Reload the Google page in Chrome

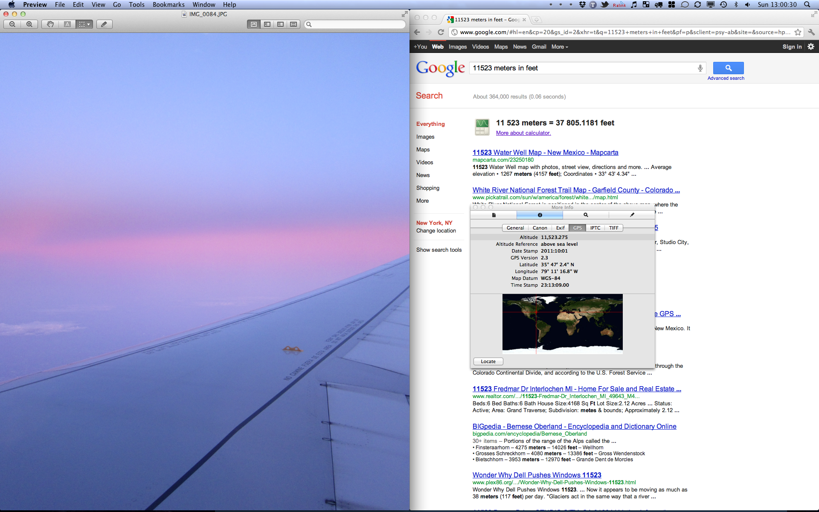tap(441, 32)
